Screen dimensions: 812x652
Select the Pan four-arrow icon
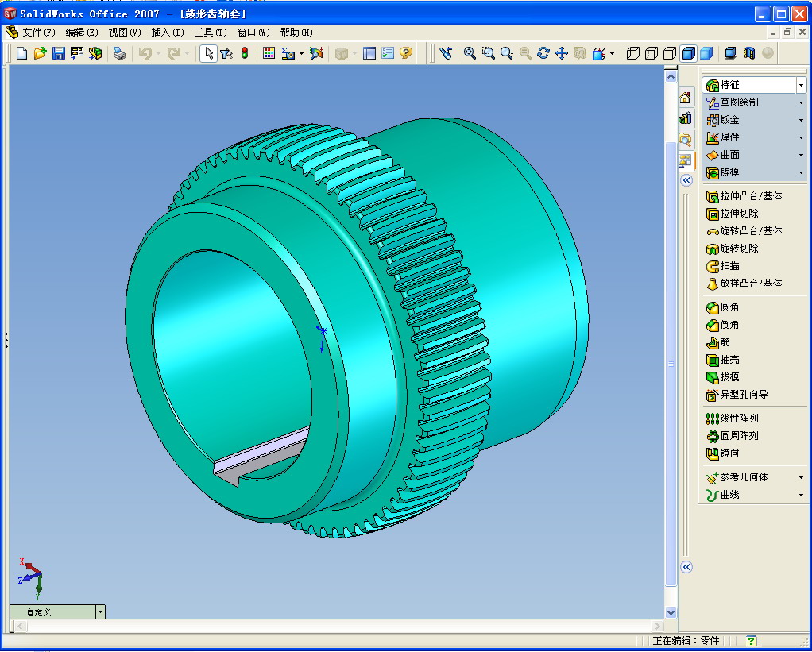(x=562, y=52)
